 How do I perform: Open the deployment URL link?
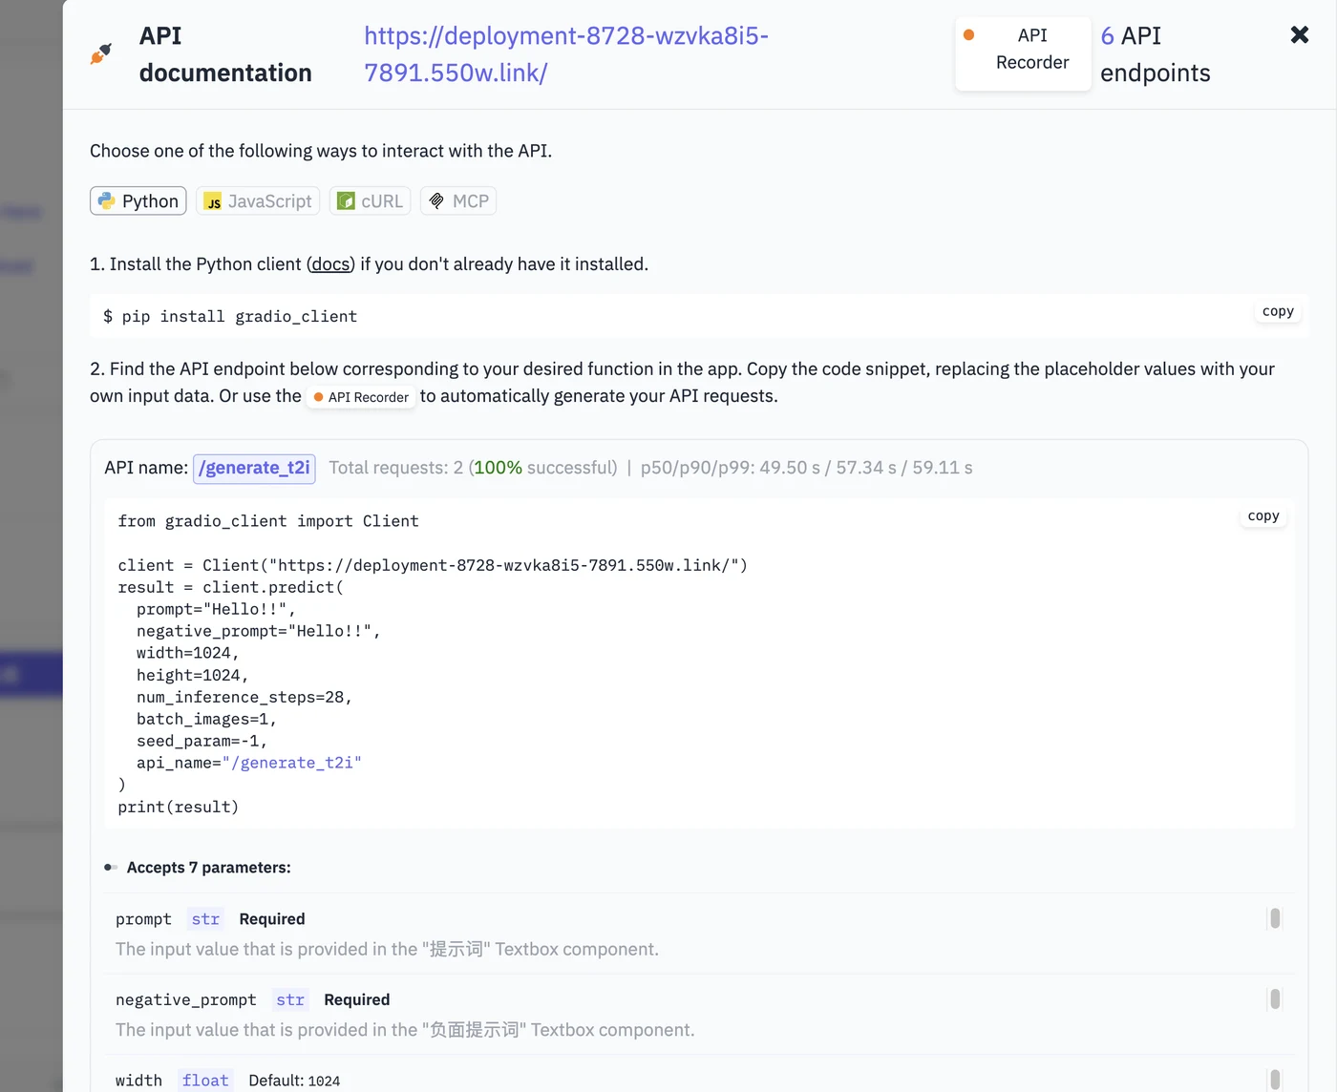(566, 54)
